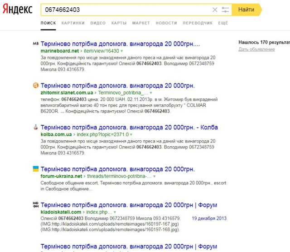Viewport: 290px width, 252px height.
Task: Click the Найти search button
Action: [246, 10]
